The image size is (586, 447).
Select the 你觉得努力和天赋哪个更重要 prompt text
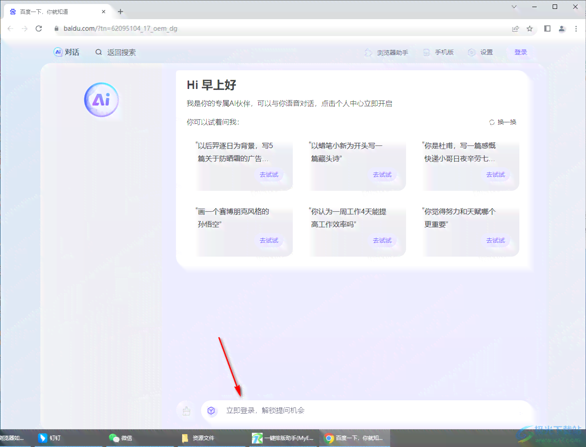pyautogui.click(x=458, y=218)
